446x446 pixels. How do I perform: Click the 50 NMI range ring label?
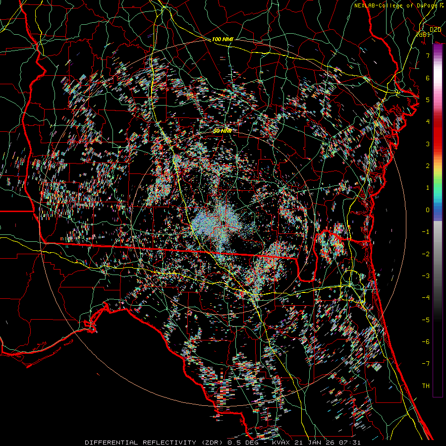(223, 131)
